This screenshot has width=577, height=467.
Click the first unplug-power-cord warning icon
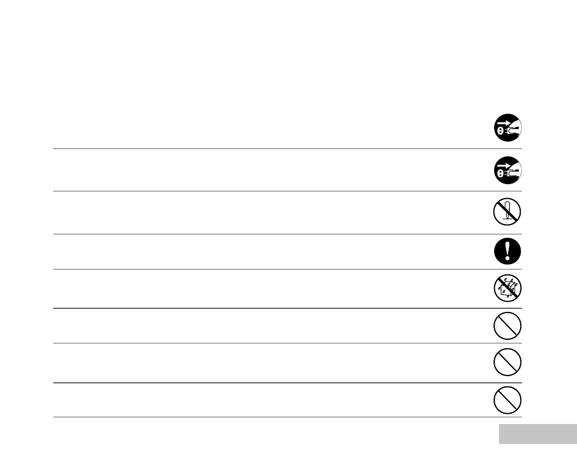(507, 128)
